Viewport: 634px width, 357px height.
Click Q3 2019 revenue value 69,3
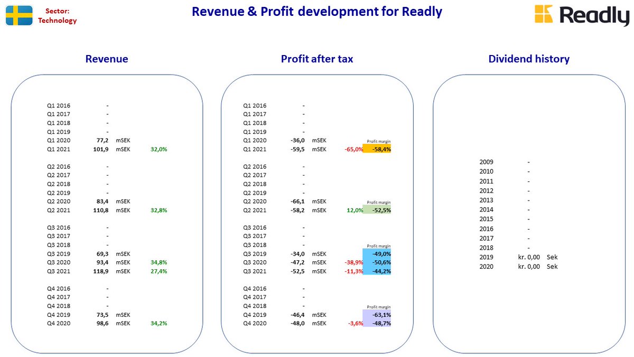pyautogui.click(x=102, y=254)
